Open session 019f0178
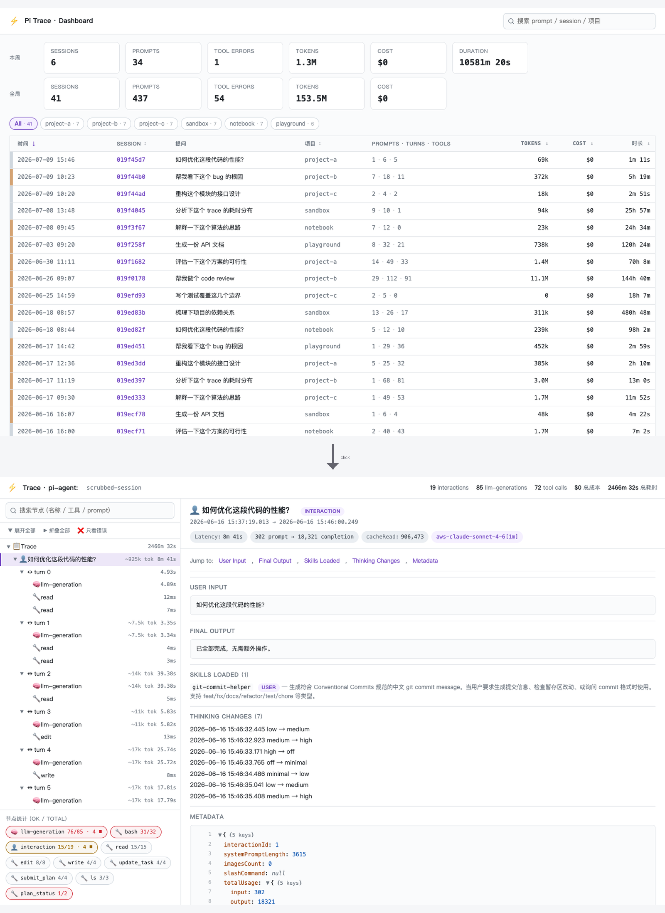The image size is (665, 913). 131,279
